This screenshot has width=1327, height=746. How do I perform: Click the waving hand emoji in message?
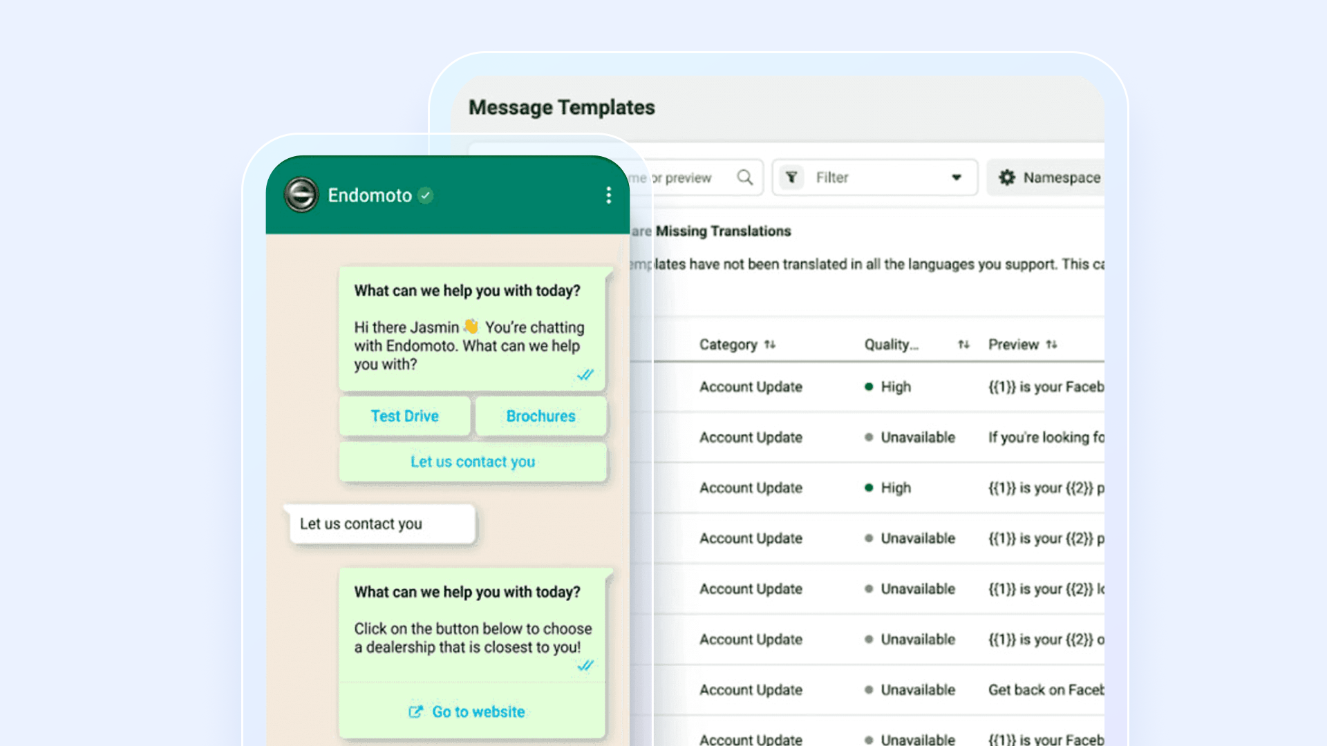tap(471, 326)
